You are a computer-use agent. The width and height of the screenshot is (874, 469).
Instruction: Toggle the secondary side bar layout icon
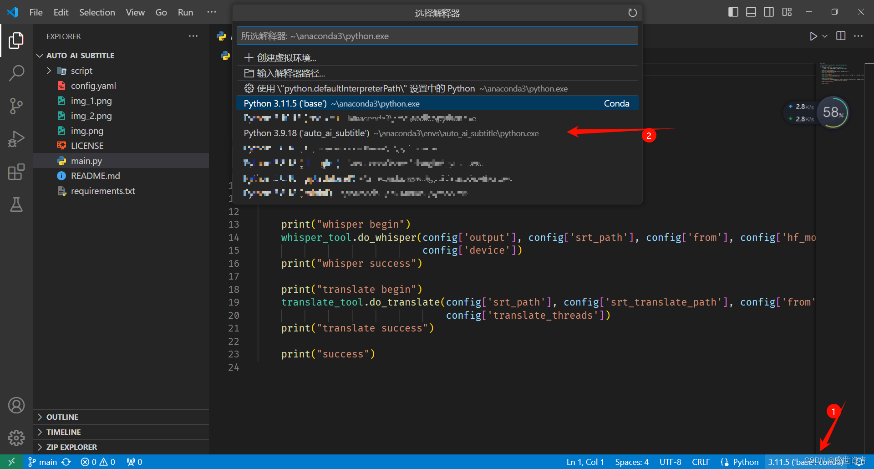769,12
